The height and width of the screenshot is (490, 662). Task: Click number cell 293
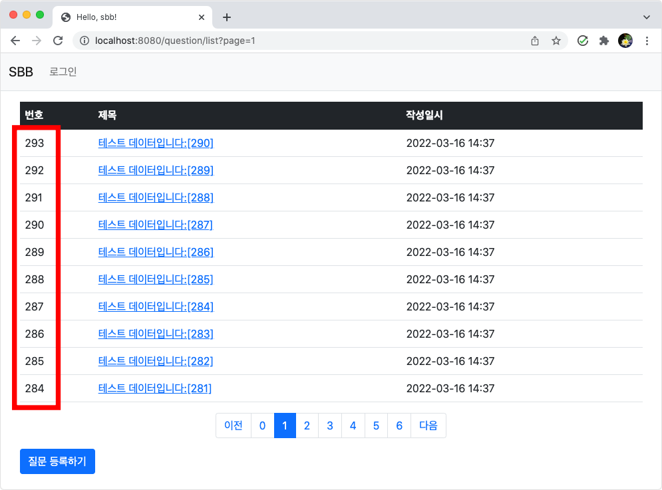(34, 143)
